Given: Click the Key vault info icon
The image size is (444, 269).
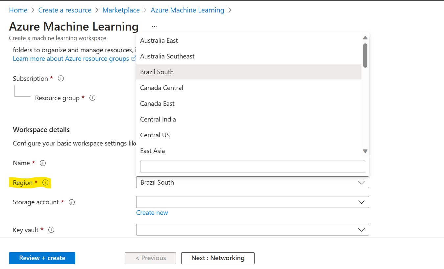Looking at the screenshot, I should (51, 230).
